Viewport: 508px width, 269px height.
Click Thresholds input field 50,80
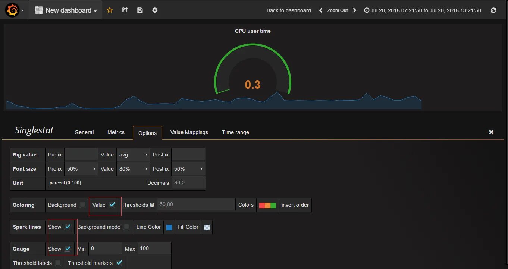tap(196, 205)
